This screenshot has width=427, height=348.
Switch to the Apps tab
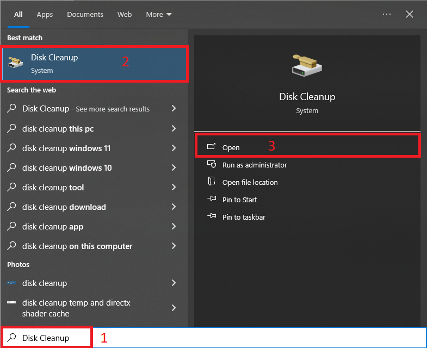(45, 15)
